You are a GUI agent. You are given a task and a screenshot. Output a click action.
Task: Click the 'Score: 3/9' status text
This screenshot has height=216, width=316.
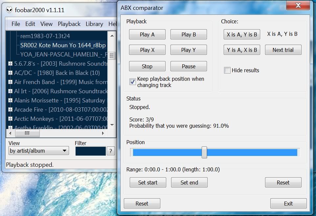pos(142,119)
